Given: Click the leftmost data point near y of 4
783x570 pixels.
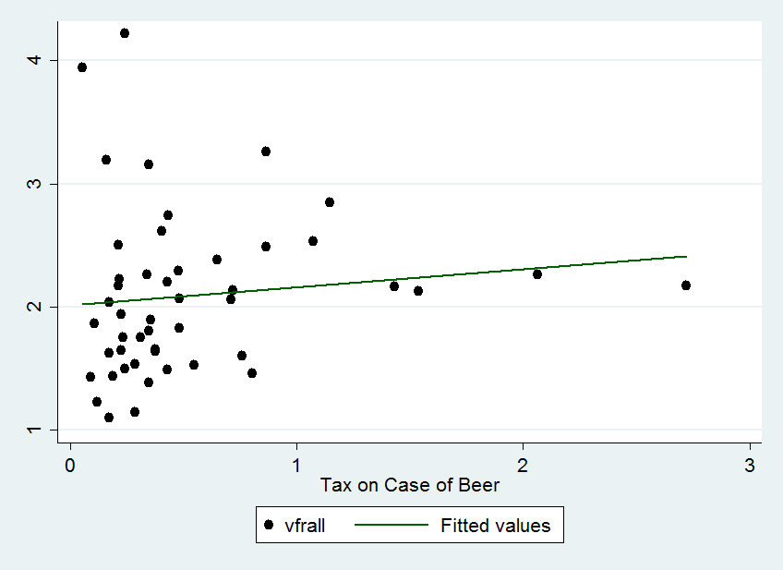Looking at the screenshot, I should click(x=82, y=67).
